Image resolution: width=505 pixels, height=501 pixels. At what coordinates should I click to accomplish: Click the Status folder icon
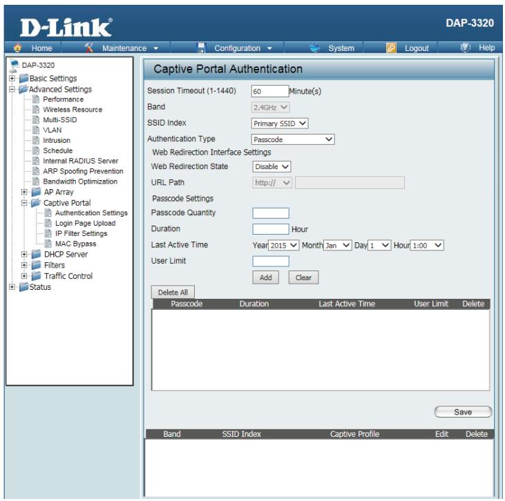pos(23,287)
